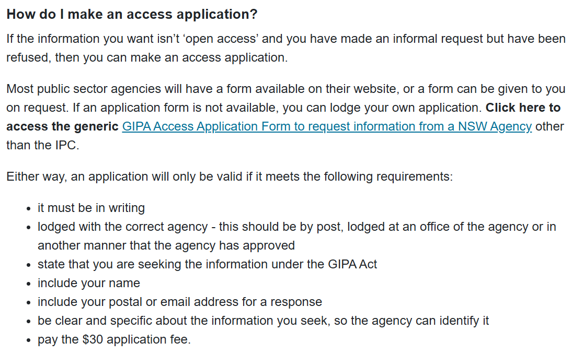The height and width of the screenshot is (354, 572).
Task: Select the "it must be in writing" bullet
Action: pos(91,208)
